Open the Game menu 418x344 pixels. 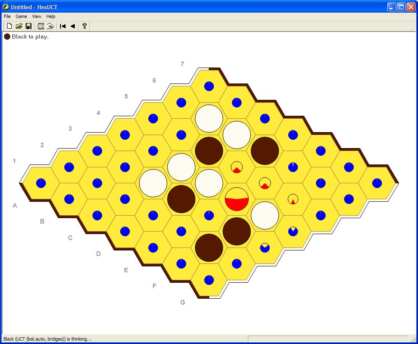coord(21,16)
